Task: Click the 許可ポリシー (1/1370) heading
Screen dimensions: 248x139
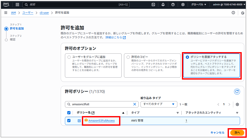Action: [x=85, y=91]
